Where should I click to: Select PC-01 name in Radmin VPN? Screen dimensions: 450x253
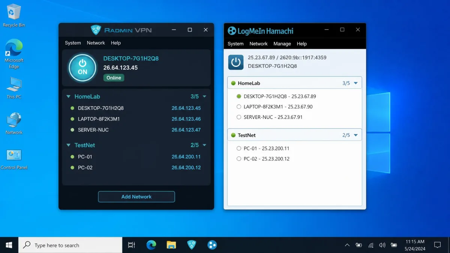pos(85,157)
